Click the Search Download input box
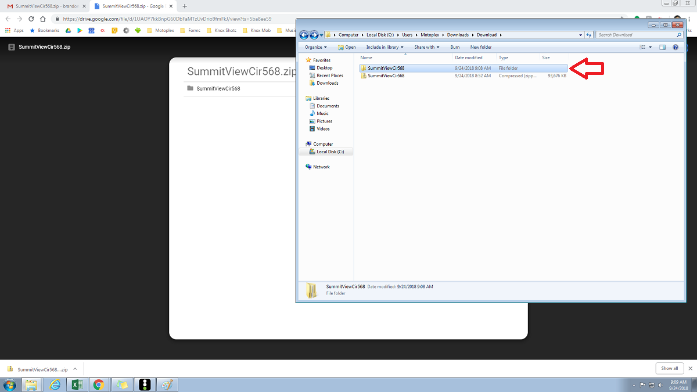This screenshot has width=697, height=392. [635, 35]
